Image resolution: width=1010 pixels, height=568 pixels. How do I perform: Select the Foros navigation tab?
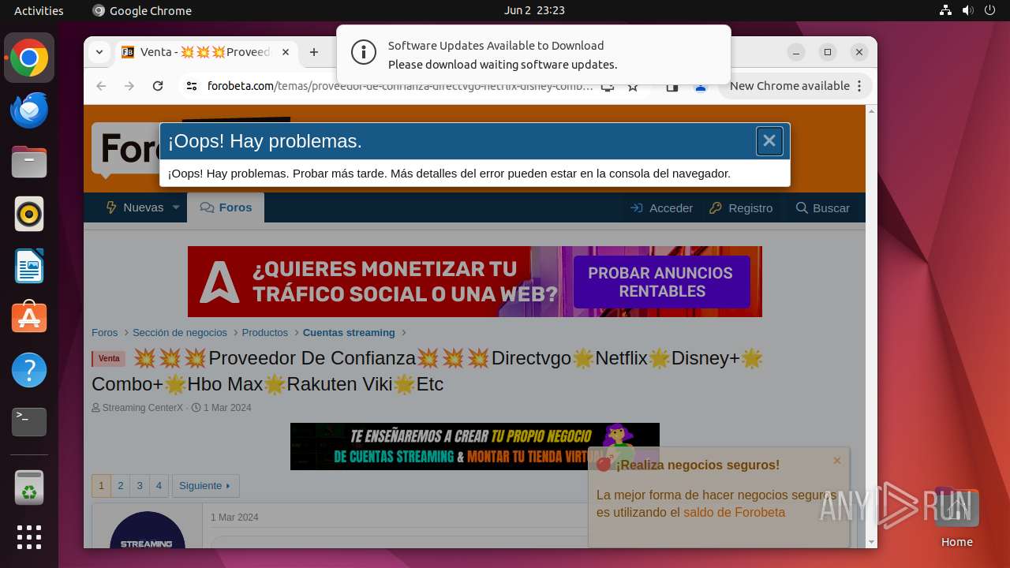click(x=226, y=207)
